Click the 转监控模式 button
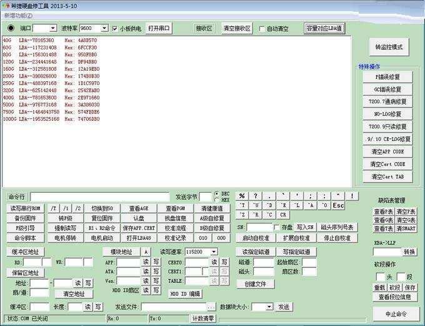Image resolution: width=425 pixels, height=326 pixels. tap(389, 47)
